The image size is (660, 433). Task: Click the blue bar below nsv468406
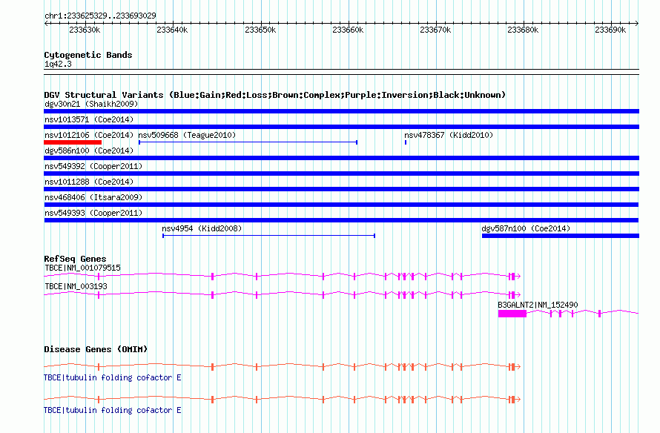tap(341, 205)
